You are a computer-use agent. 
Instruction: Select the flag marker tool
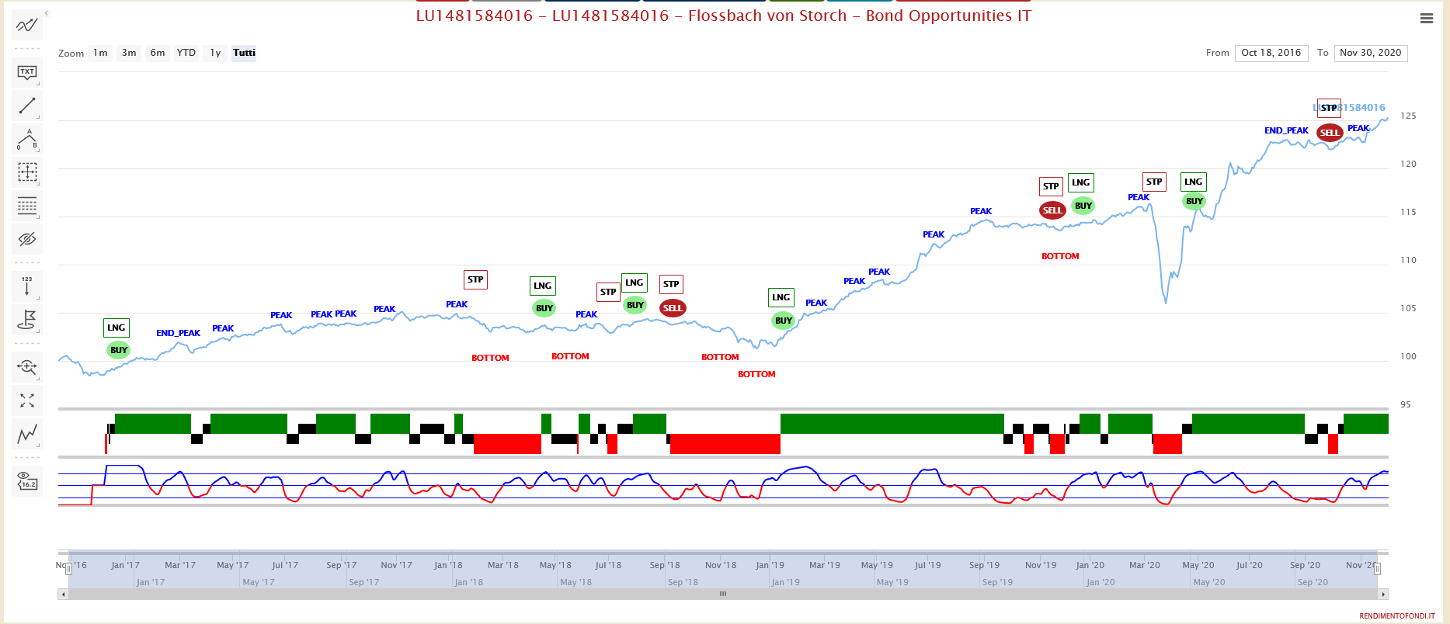(27, 319)
